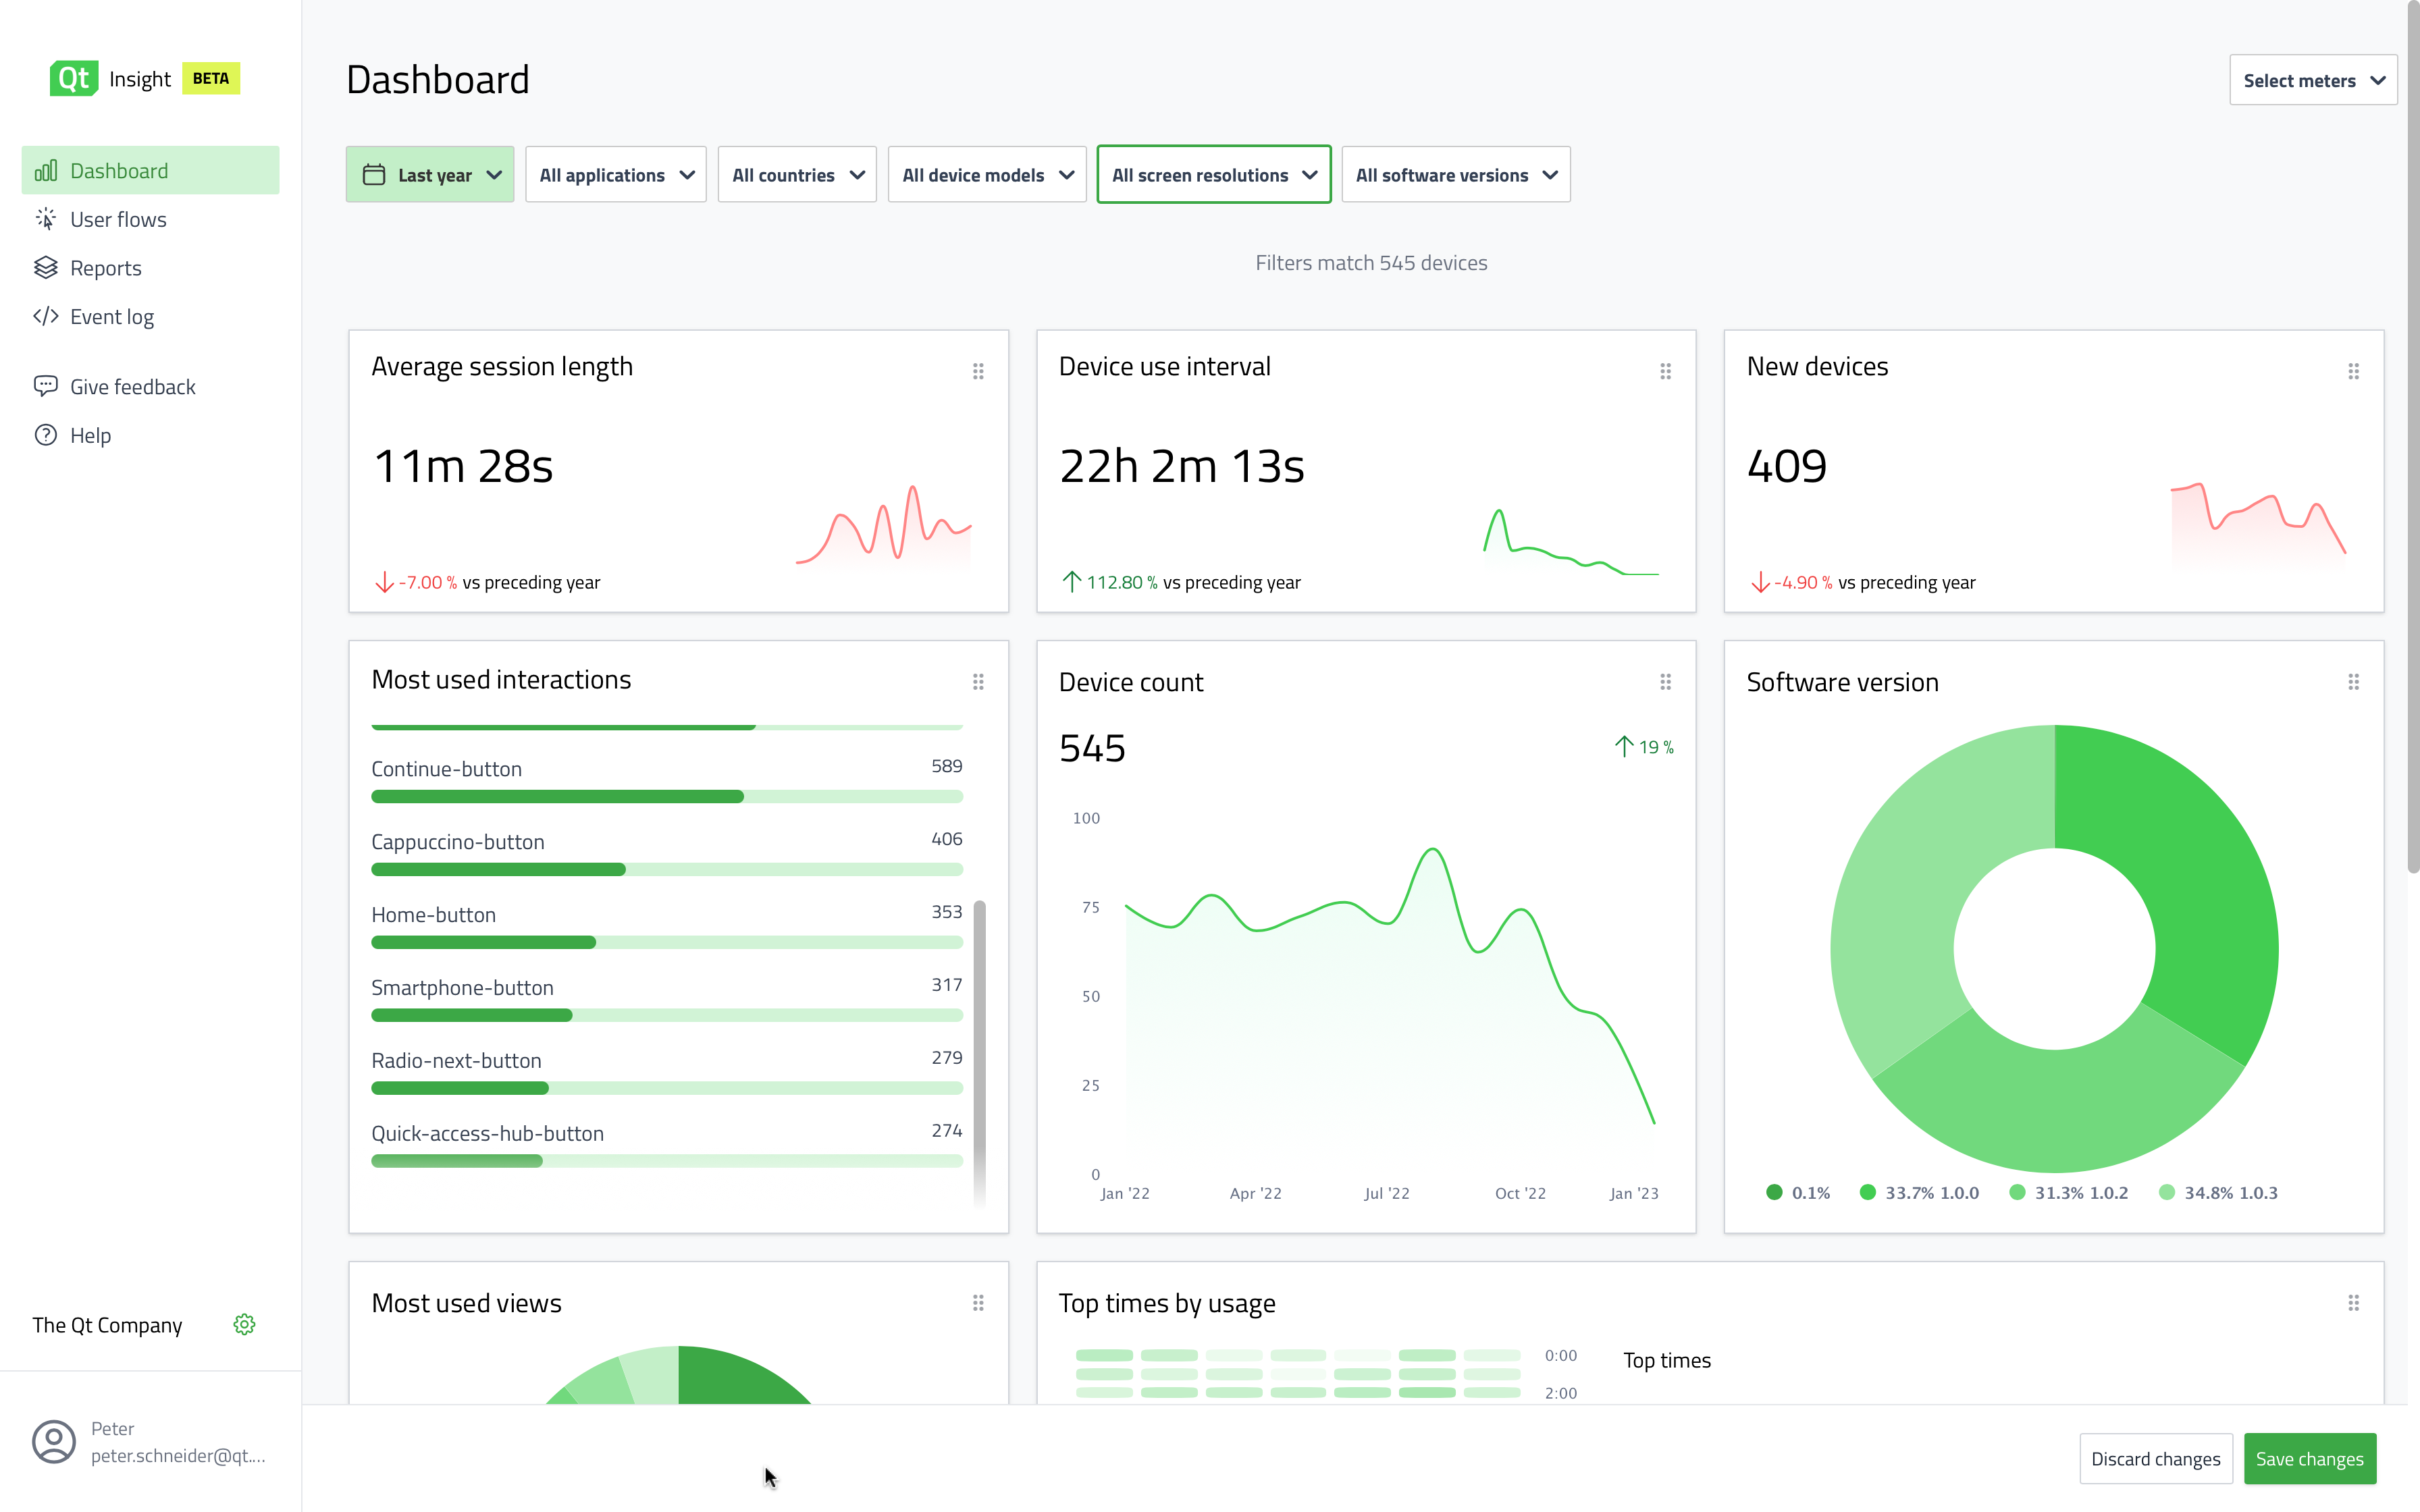The height and width of the screenshot is (1512, 2420).
Task: Go to User flows page
Action: pos(118,219)
